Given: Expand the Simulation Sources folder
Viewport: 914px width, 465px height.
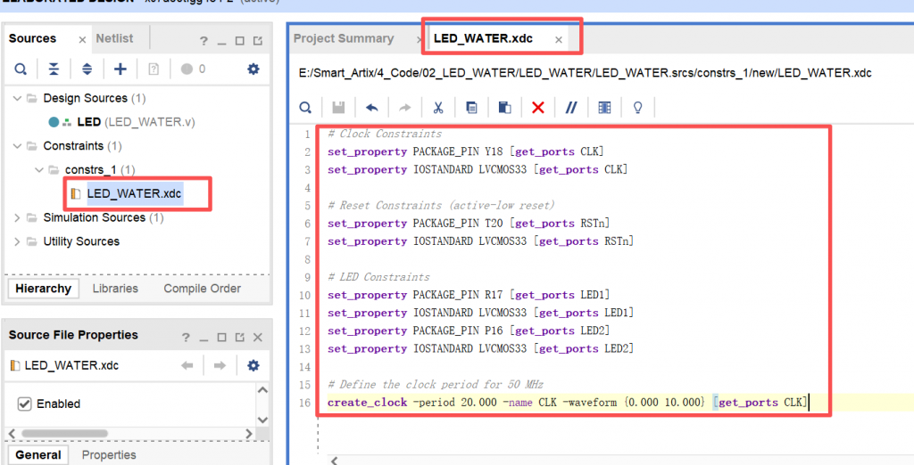Looking at the screenshot, I should 17,217.
